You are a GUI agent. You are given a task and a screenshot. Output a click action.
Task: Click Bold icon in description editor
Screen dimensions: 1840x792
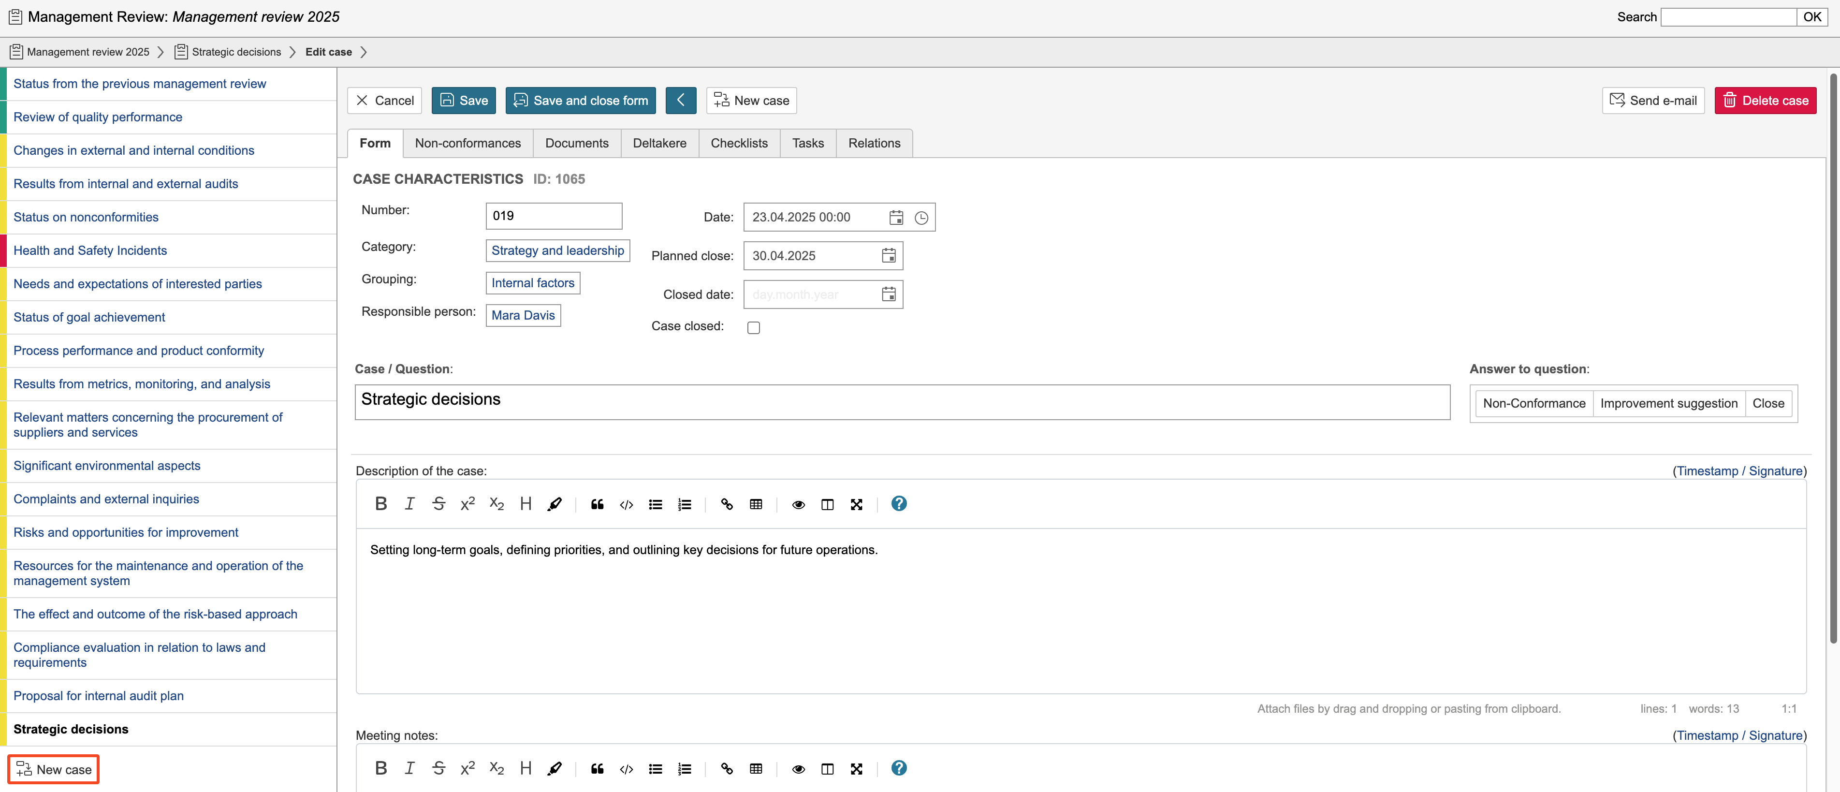(380, 504)
